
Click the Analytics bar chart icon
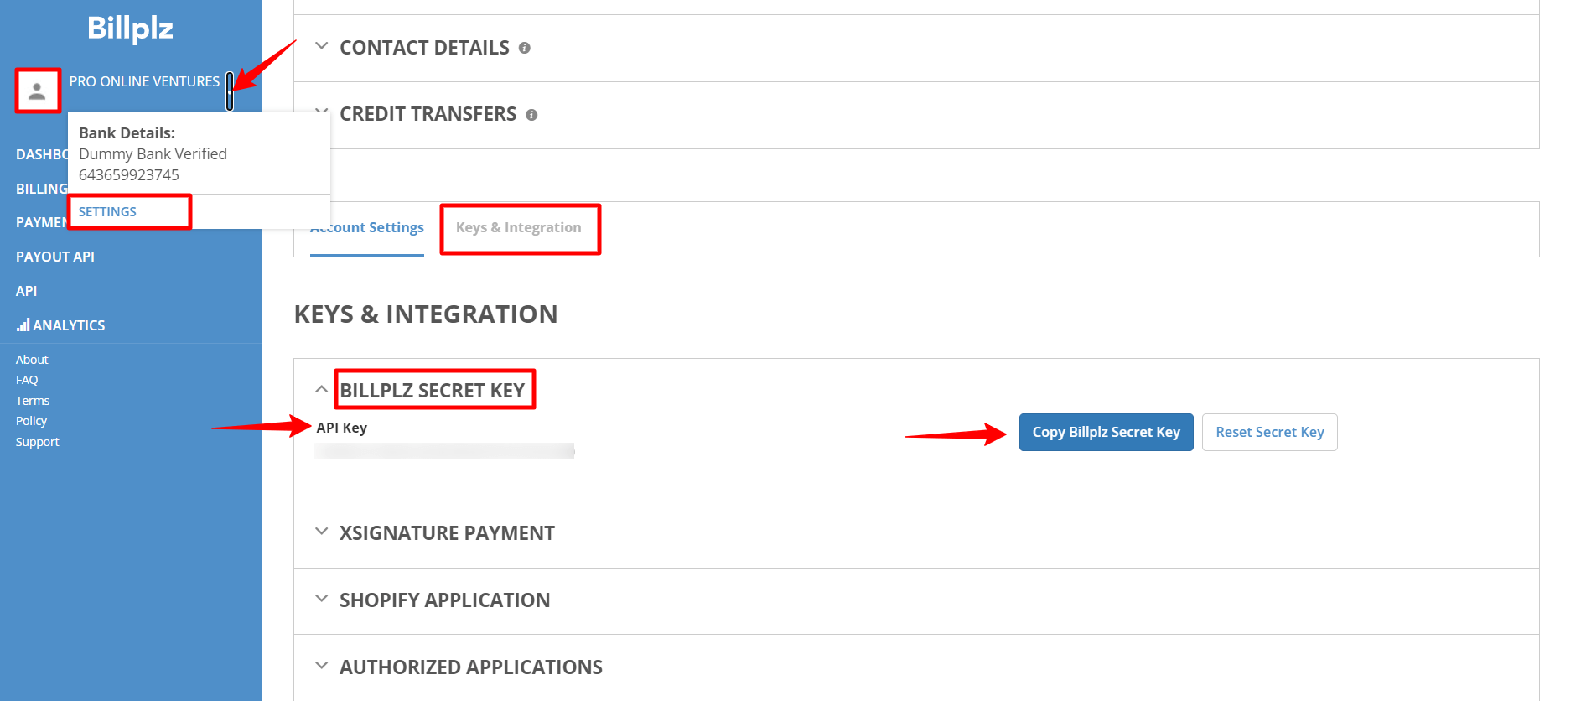(23, 325)
